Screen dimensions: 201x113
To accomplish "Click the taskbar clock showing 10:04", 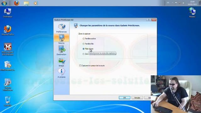I will tap(192, 3).
